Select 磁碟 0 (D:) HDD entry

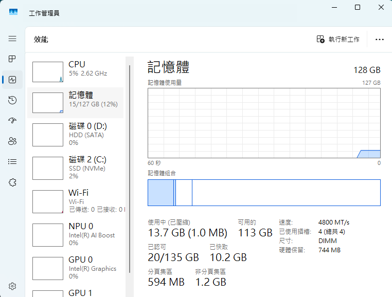(76, 135)
